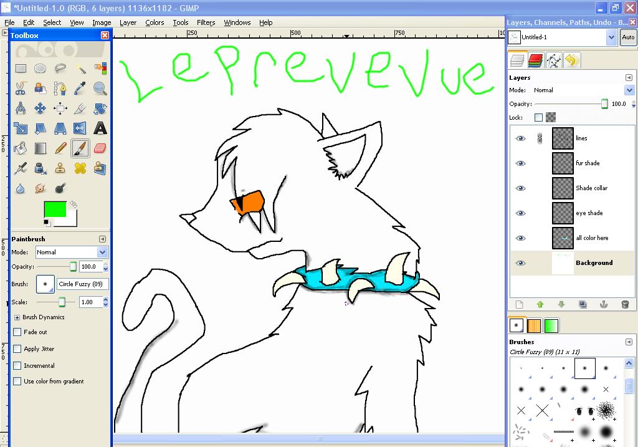638x447 pixels.
Task: Open the Layers Mode dropdown
Action: pos(583,90)
